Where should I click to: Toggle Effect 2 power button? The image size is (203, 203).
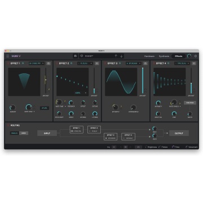click(x=57, y=63)
